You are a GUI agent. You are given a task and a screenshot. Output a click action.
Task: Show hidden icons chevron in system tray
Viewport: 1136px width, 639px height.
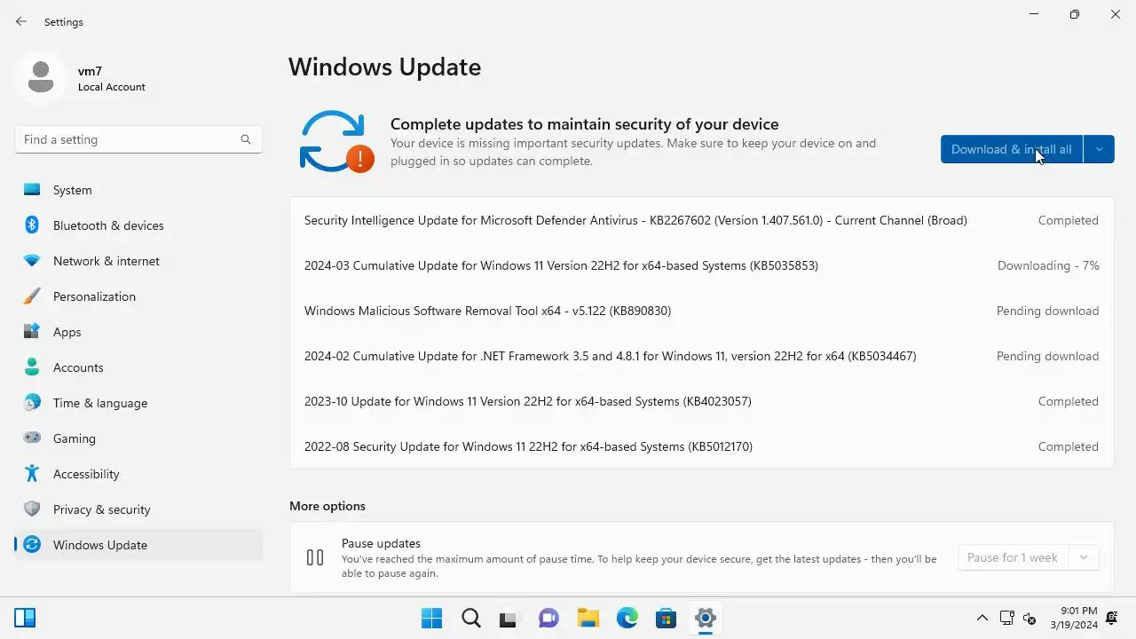[982, 619]
